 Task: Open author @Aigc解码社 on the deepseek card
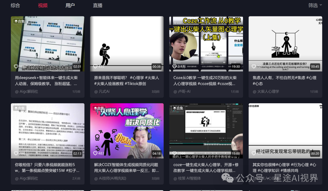pos(26,91)
